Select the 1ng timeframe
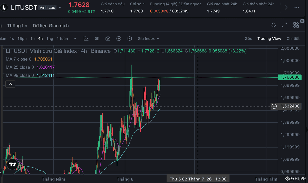 point(50,39)
